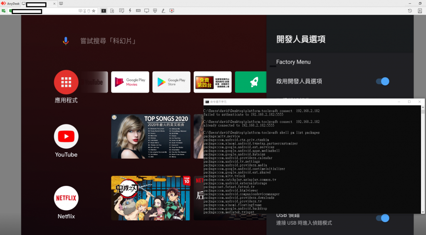Open the display settings monitor icon

tap(146, 10)
